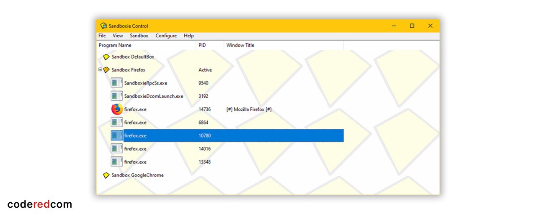Minimize the Sandboxie Control window
This screenshot has width=536, height=214.
pyautogui.click(x=394, y=26)
